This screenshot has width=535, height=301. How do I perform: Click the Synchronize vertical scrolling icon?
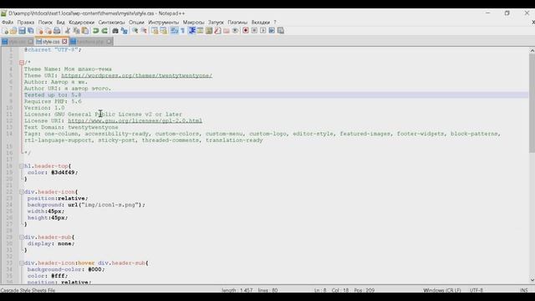pos(155,31)
